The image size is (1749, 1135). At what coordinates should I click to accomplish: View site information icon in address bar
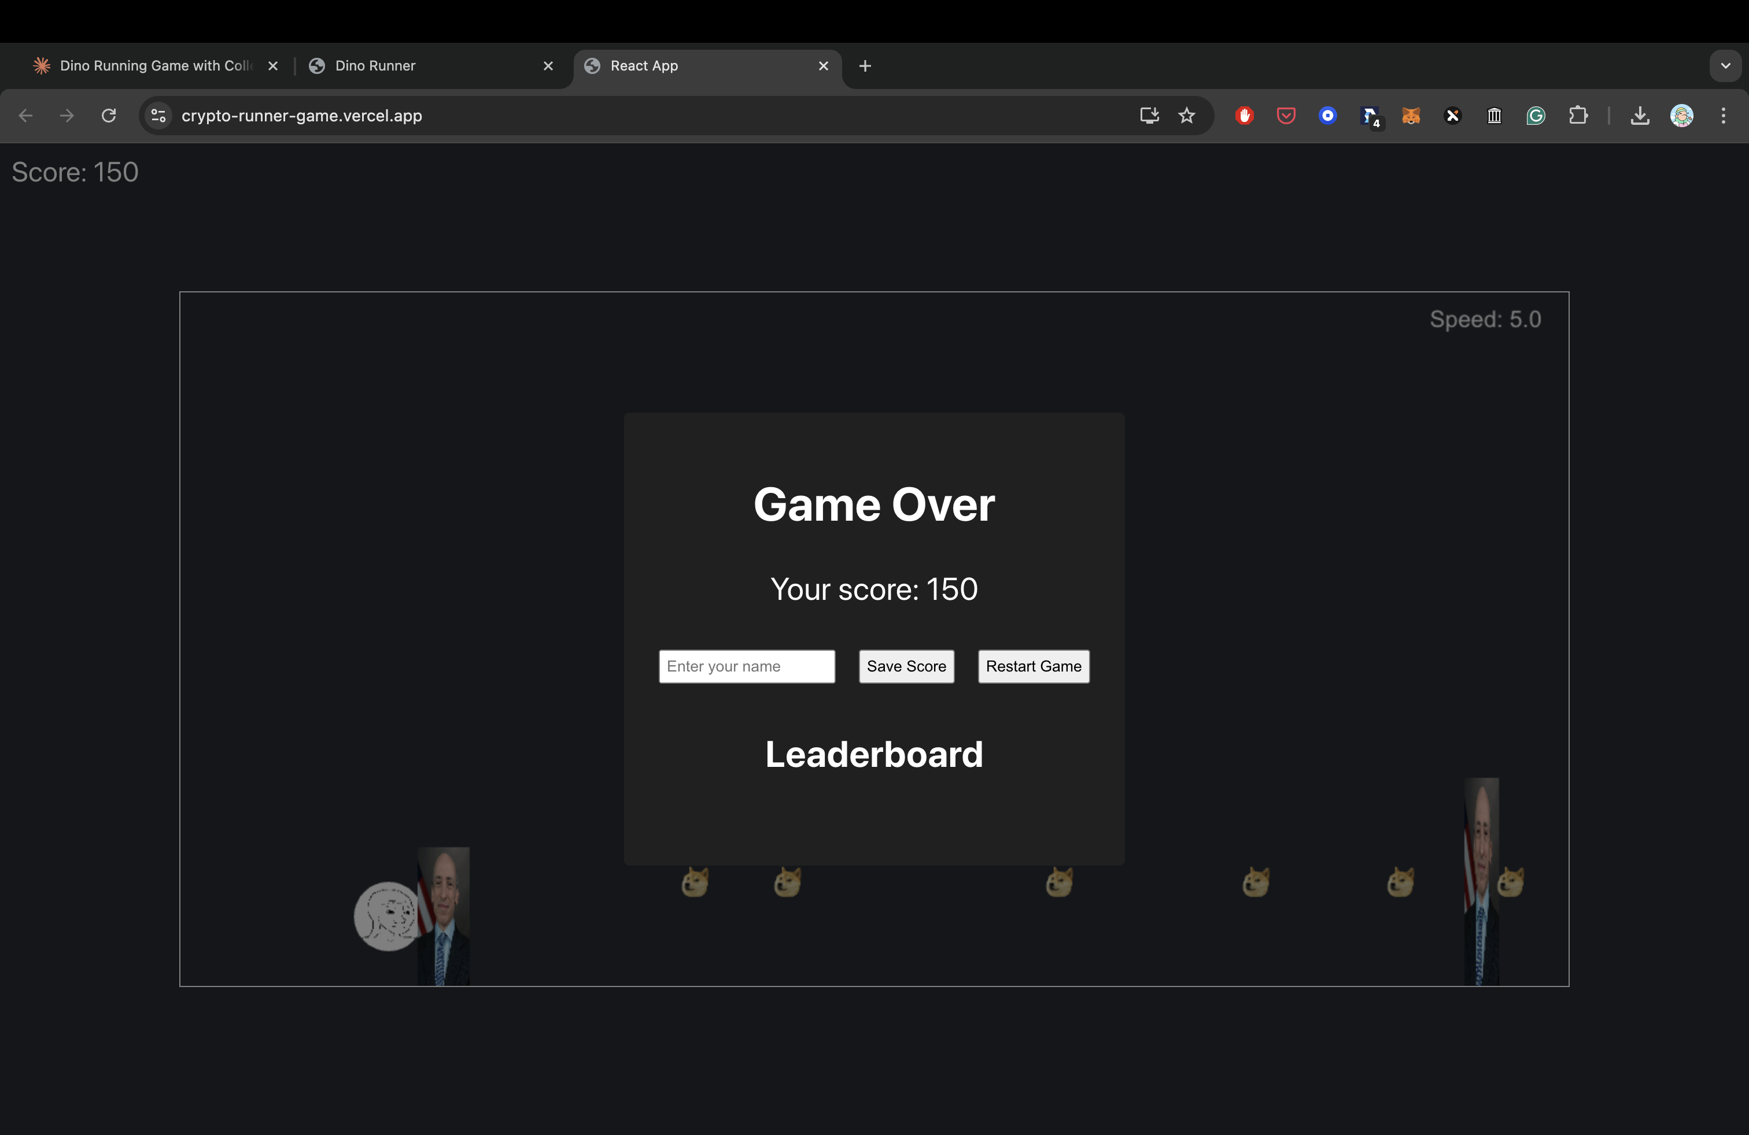point(158,115)
